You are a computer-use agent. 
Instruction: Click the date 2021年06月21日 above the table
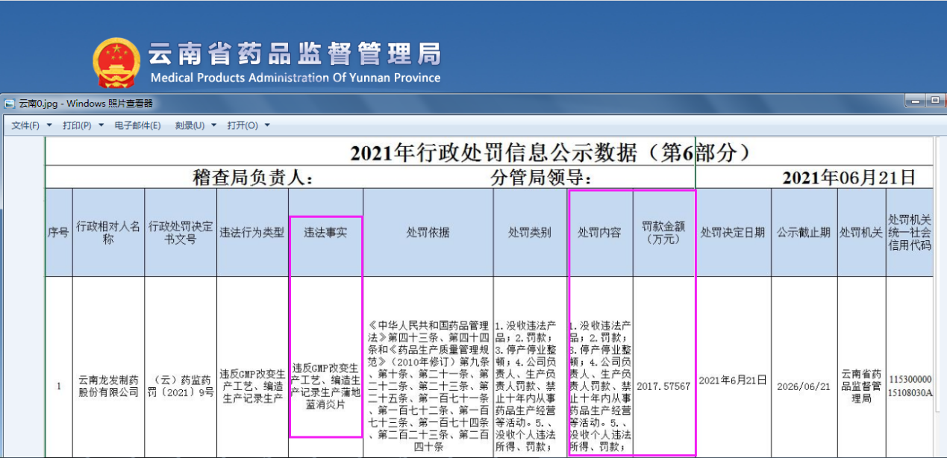pyautogui.click(x=848, y=178)
